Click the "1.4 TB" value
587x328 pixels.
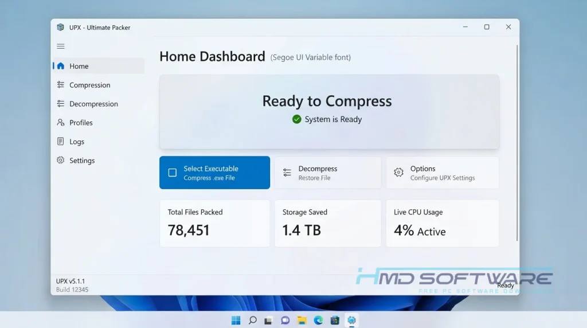[302, 231]
